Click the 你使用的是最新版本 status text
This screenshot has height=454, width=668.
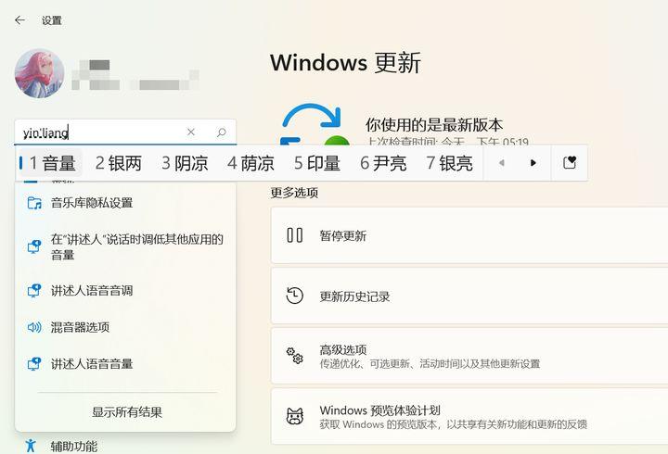pos(434,125)
